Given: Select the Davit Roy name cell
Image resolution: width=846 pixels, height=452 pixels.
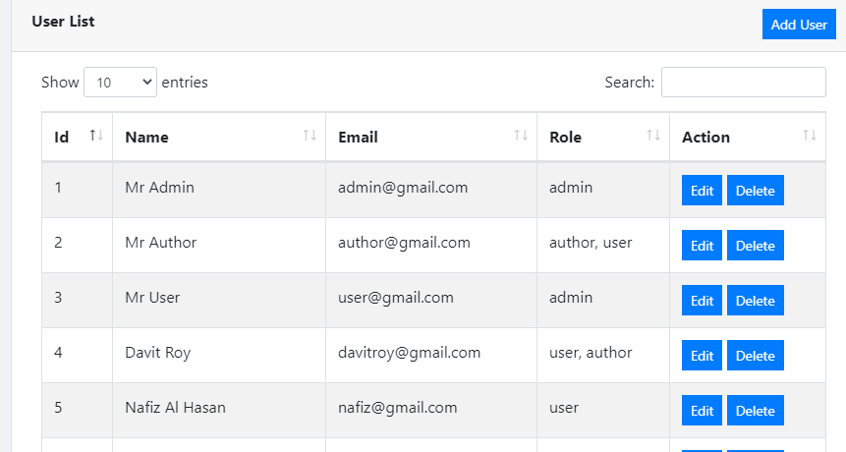Looking at the screenshot, I should (x=158, y=353).
